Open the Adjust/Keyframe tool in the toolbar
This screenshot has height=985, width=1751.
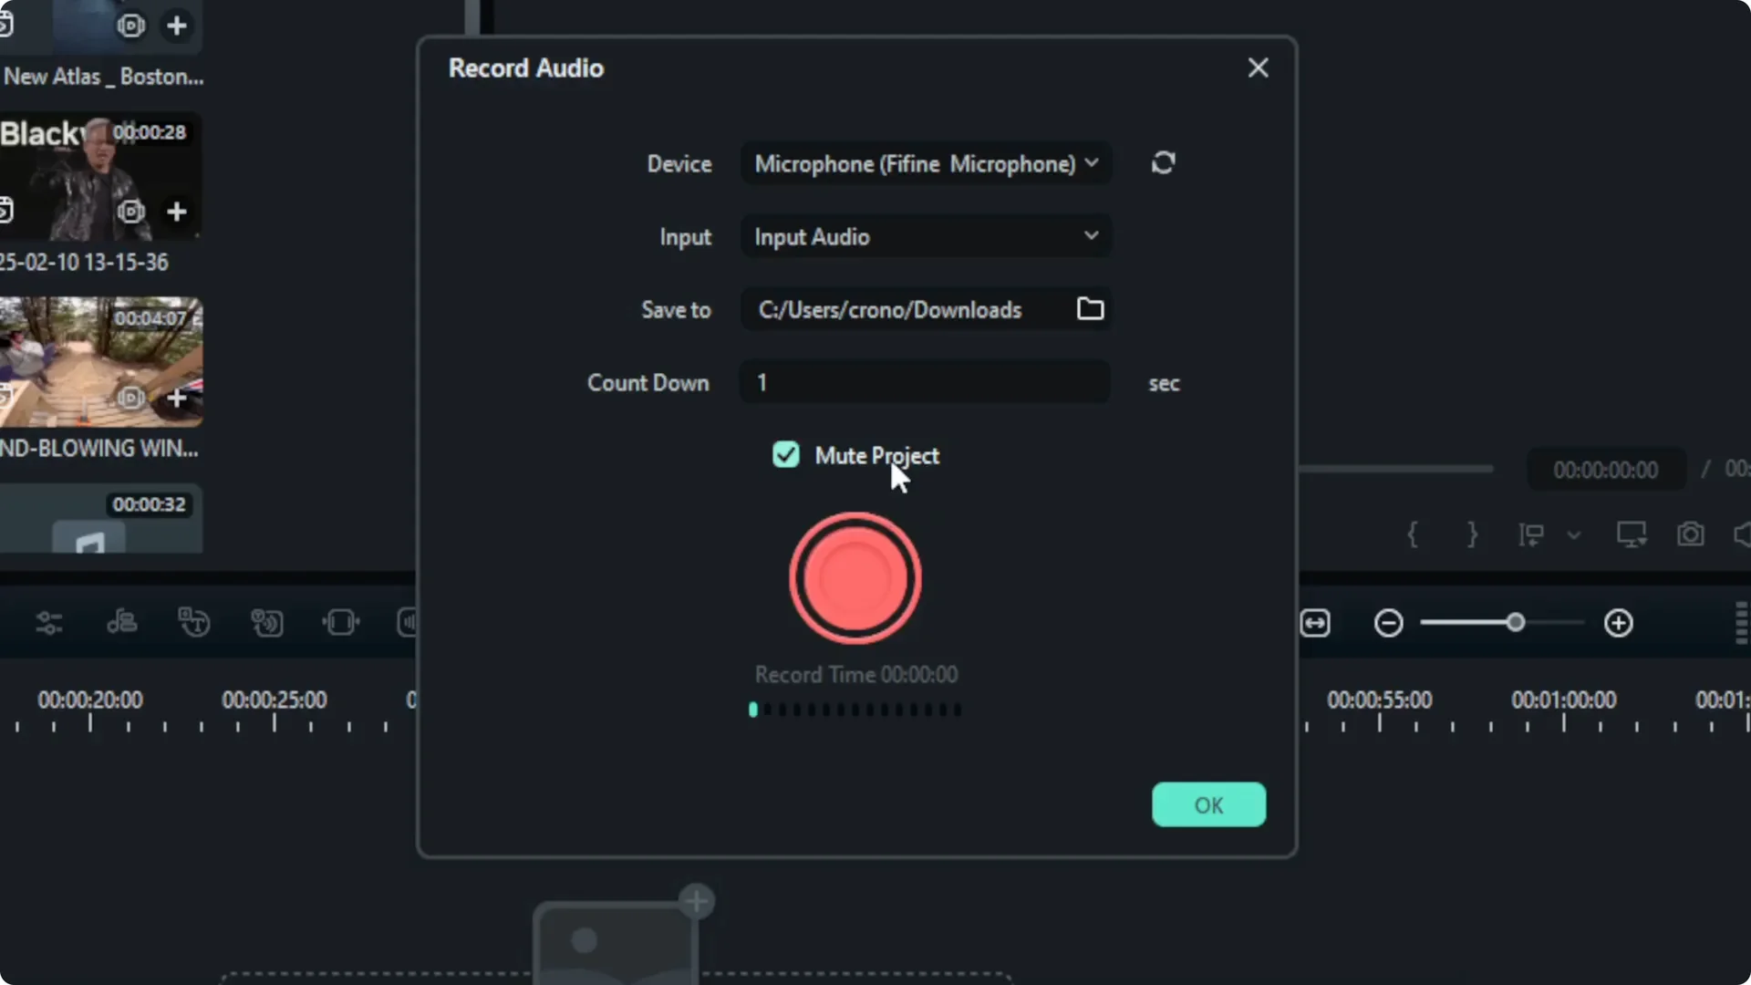click(50, 623)
